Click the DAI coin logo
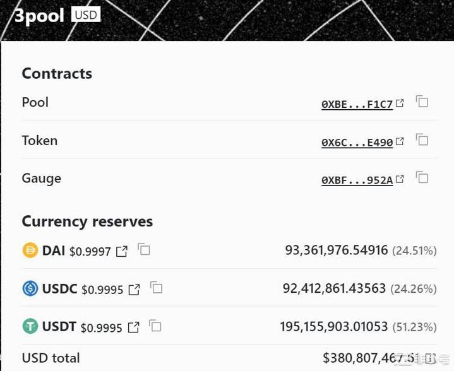The image size is (454, 371). click(x=30, y=250)
